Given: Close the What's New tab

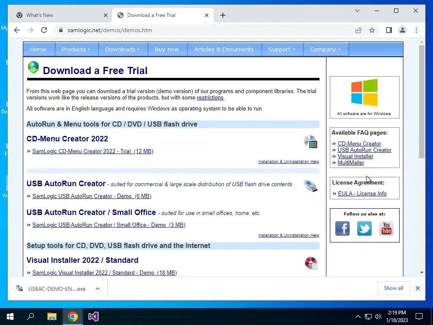Looking at the screenshot, I should [105, 15].
